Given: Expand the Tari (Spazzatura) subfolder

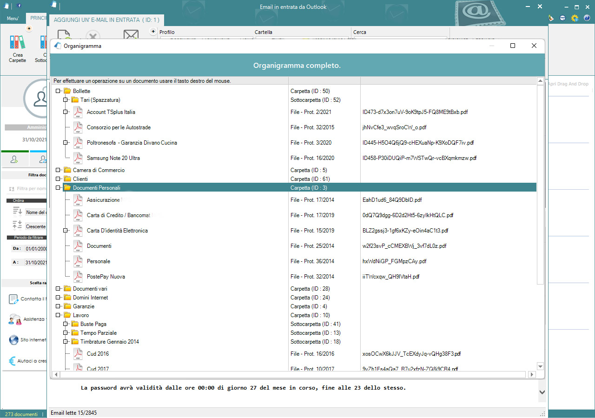Looking at the screenshot, I should tap(66, 100).
